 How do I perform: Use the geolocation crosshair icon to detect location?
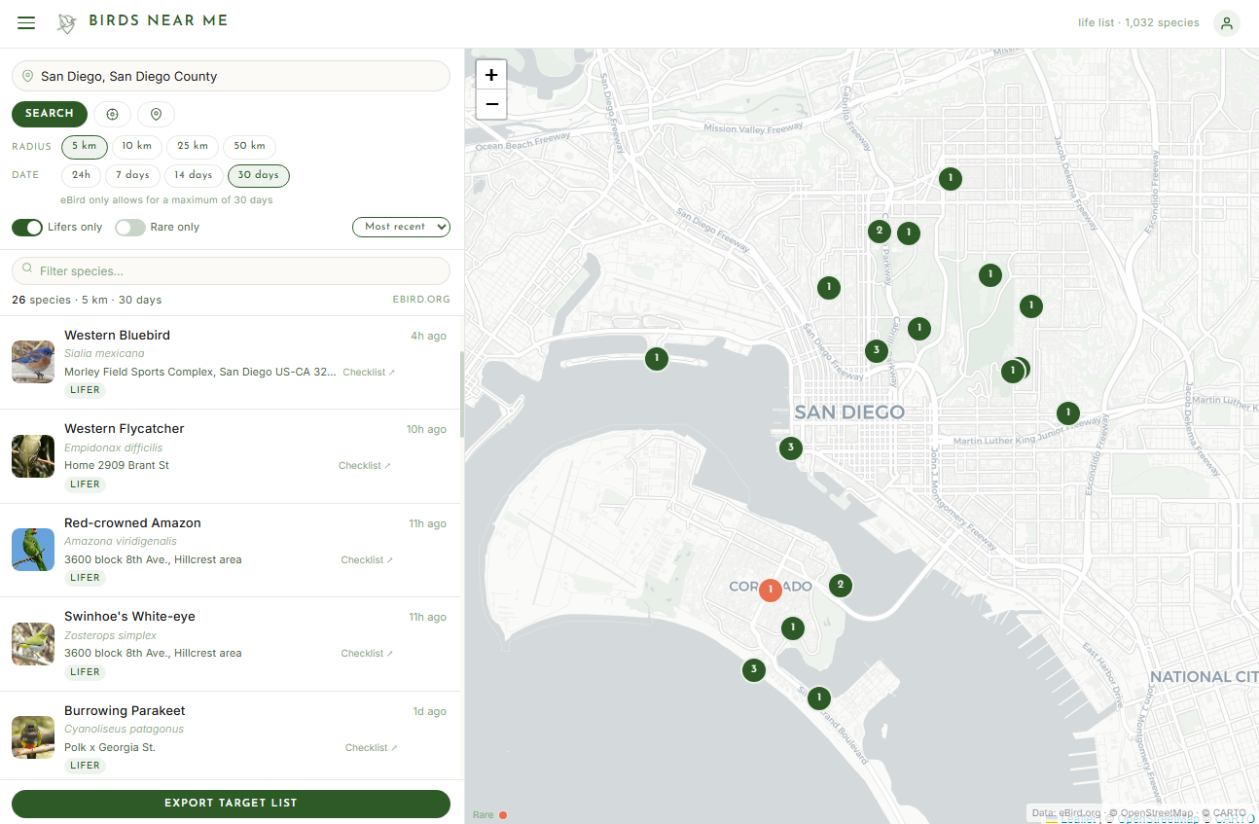click(x=112, y=114)
